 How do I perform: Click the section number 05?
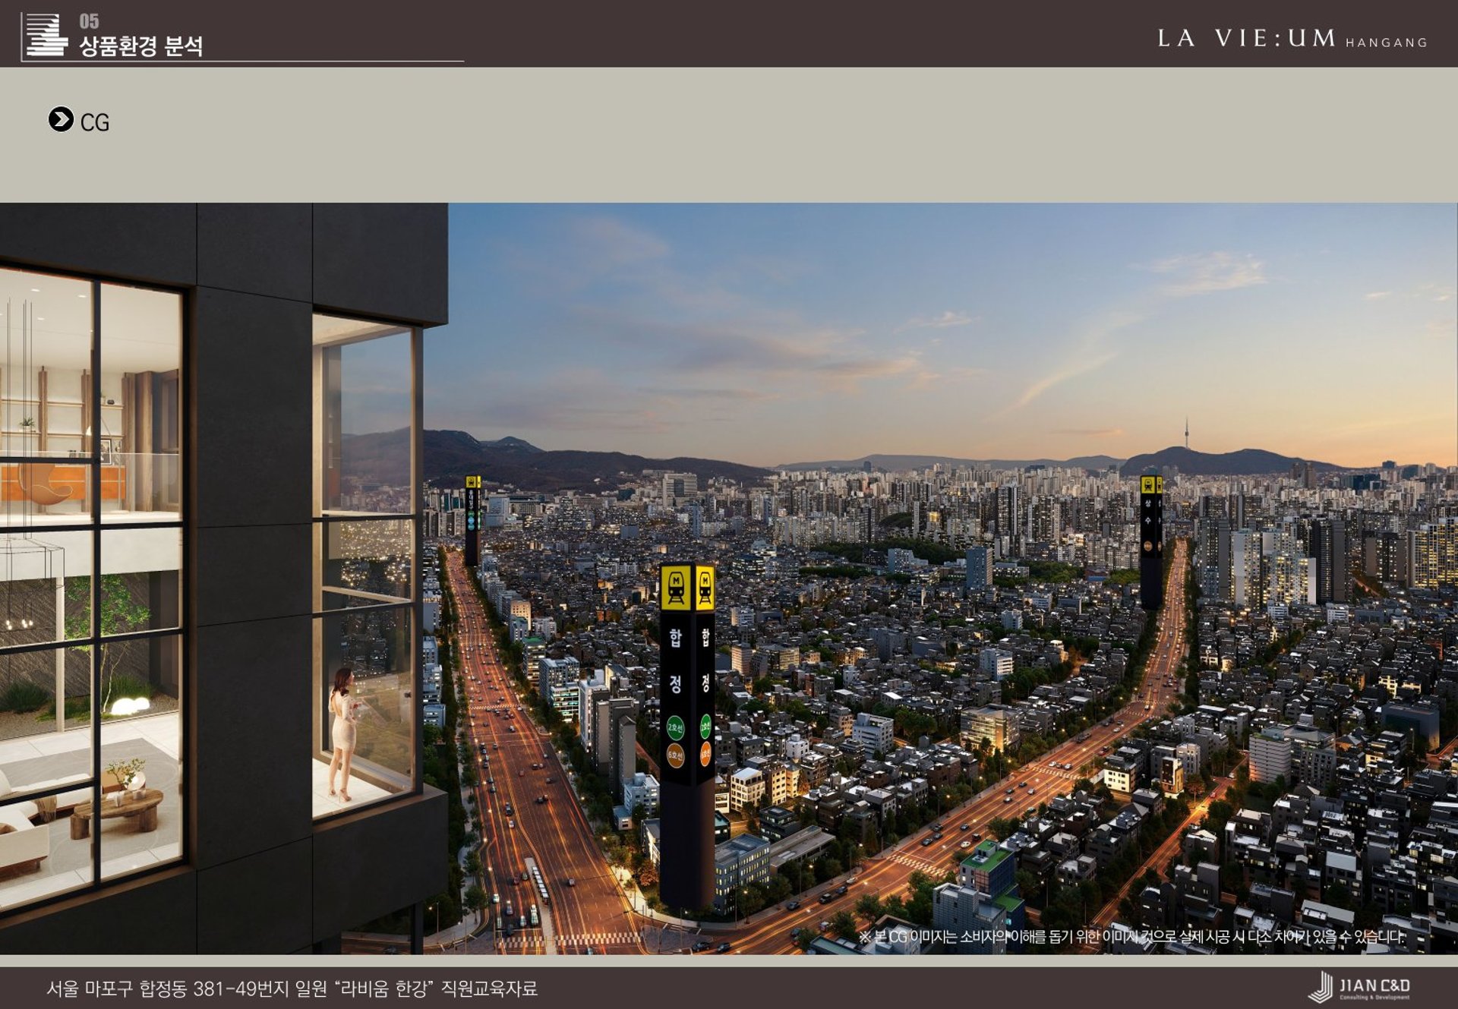89,21
